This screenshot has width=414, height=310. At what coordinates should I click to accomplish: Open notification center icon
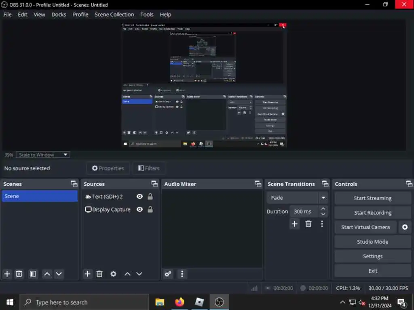401,302
